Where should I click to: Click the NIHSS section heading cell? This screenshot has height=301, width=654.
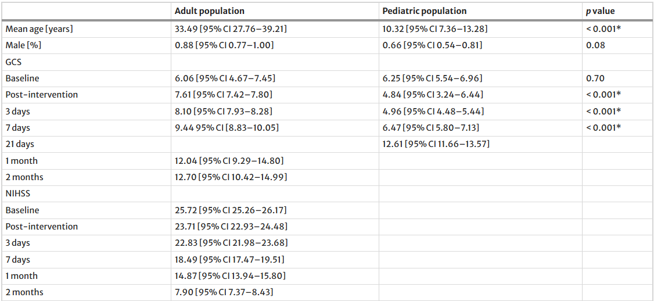(x=17, y=193)
